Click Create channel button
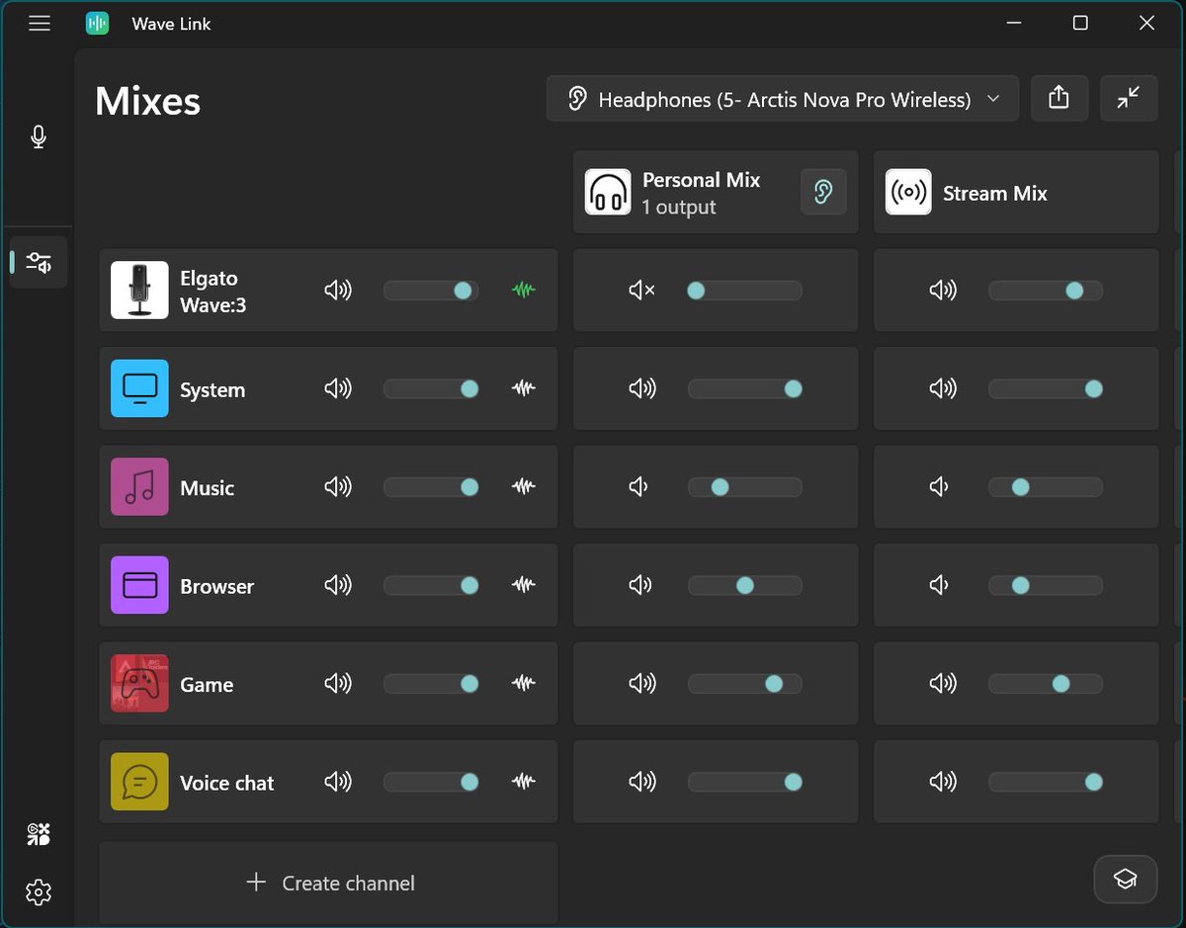 (329, 883)
